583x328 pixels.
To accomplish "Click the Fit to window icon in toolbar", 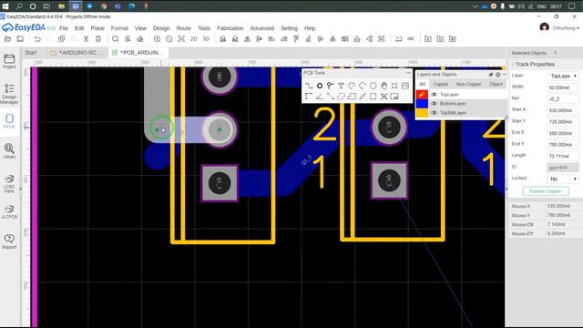I will point(181,38).
